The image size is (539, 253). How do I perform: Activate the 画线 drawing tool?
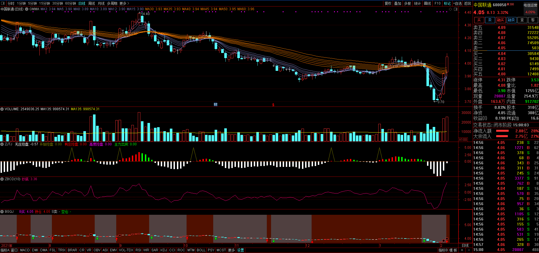427,3
